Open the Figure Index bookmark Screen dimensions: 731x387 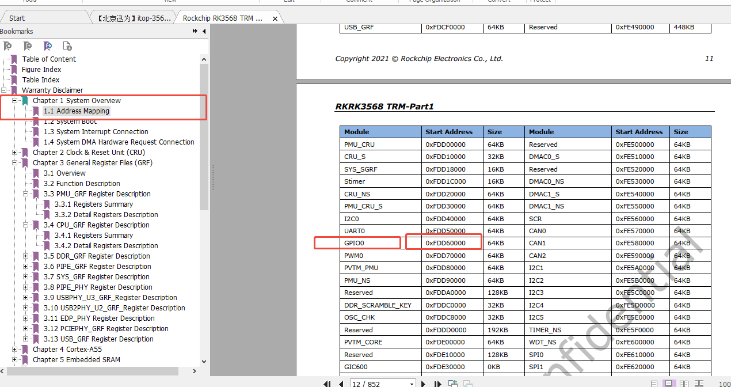[x=41, y=70]
